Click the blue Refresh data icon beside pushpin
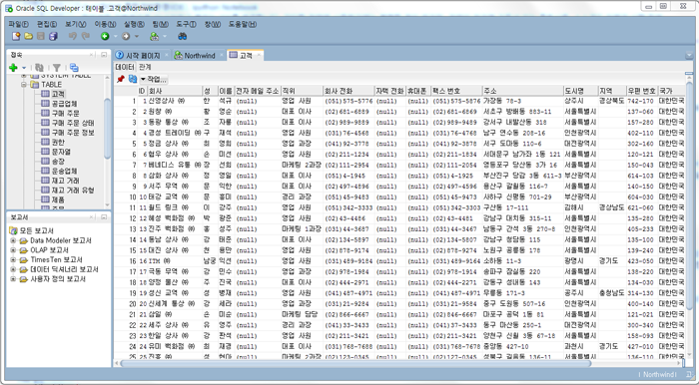The width and height of the screenshot is (699, 385). (133, 79)
